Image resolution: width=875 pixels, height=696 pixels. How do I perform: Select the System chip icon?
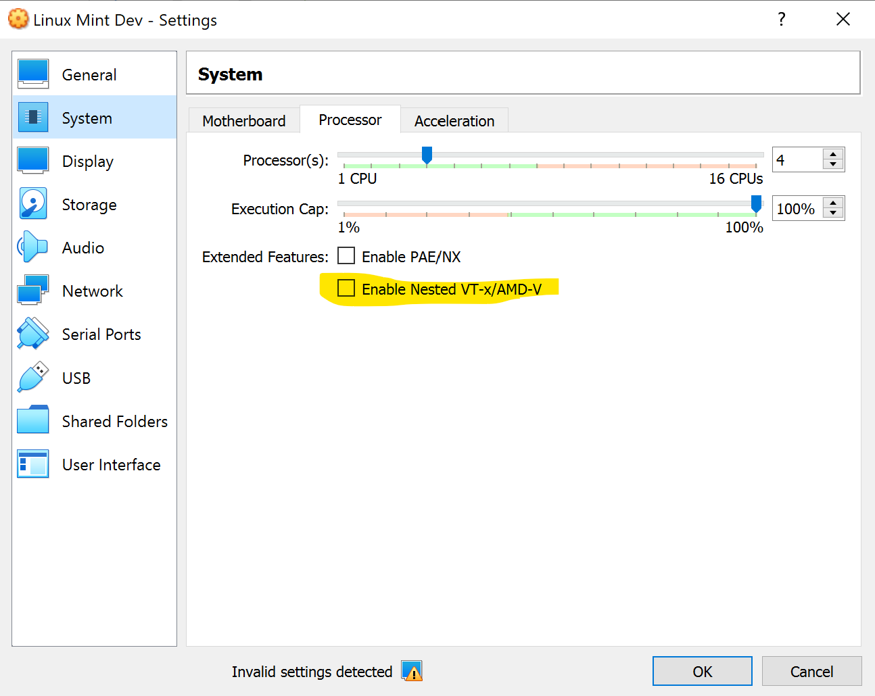[x=33, y=118]
